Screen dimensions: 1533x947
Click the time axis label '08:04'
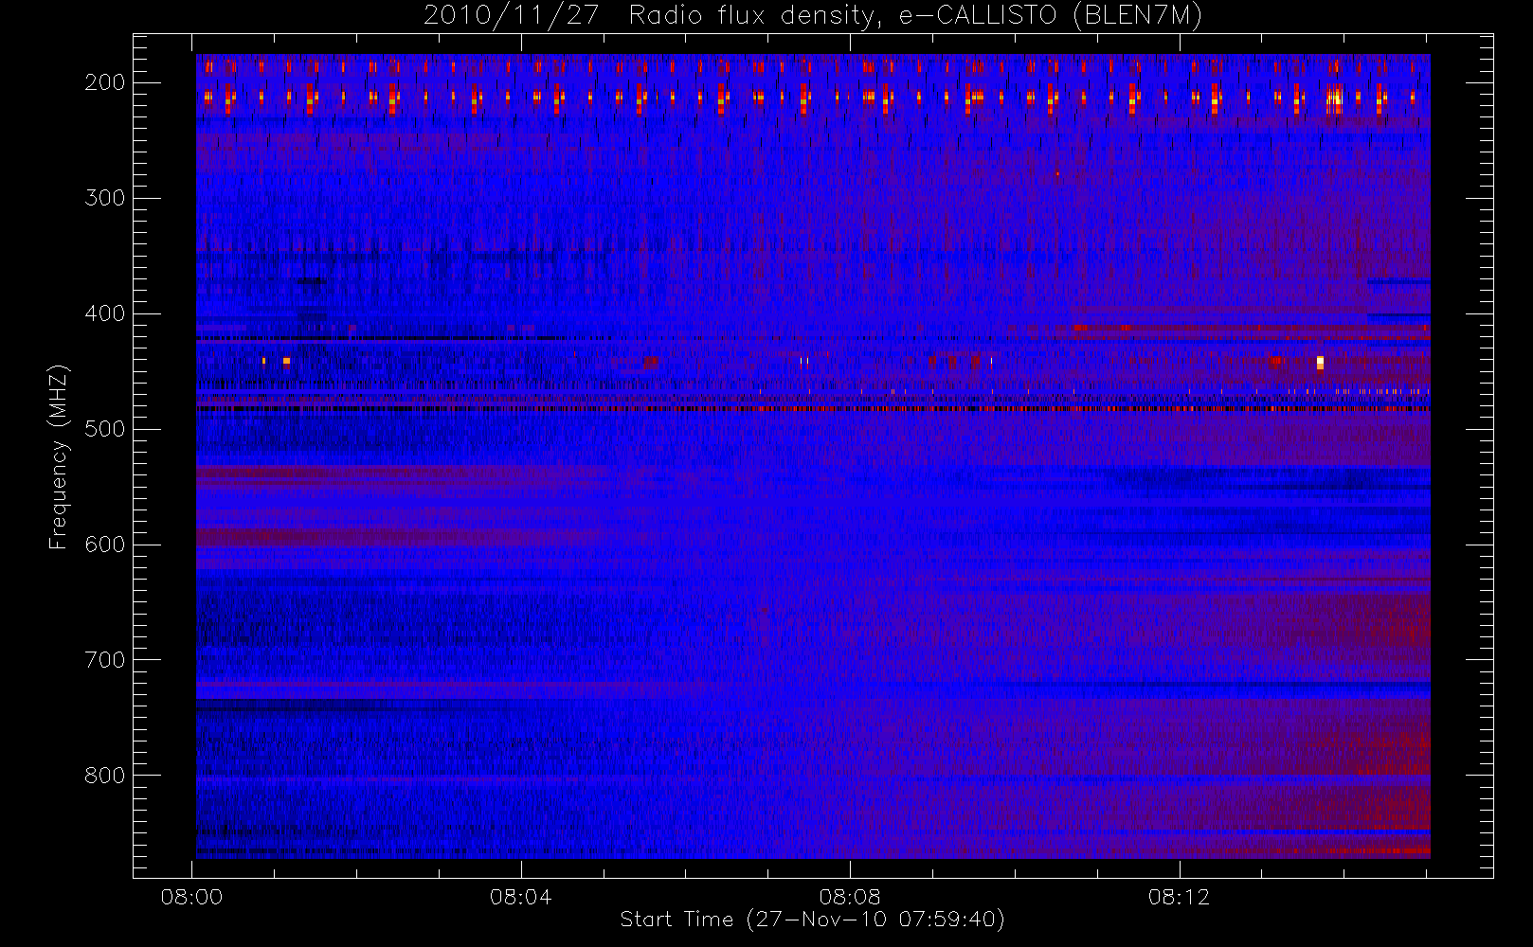pos(521,897)
